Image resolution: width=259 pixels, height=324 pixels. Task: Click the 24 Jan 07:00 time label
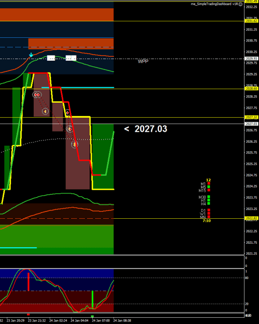(x=101, y=321)
